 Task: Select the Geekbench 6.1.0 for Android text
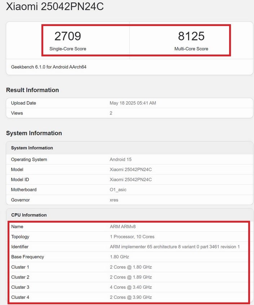pos(49,67)
